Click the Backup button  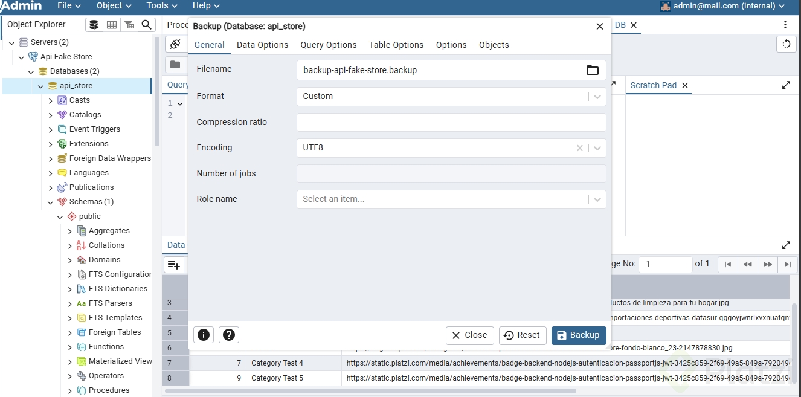pos(578,335)
